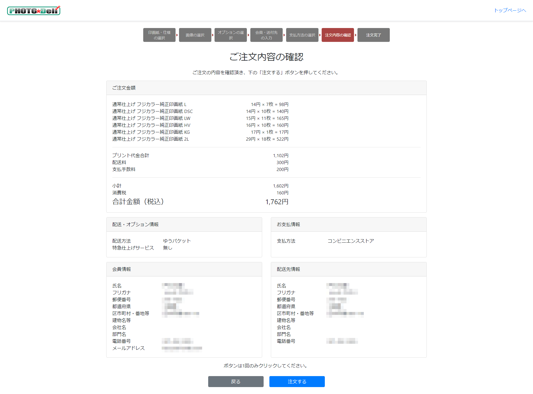
Task: Click arrow icon before 画像の選択 step
Action: click(x=177, y=35)
